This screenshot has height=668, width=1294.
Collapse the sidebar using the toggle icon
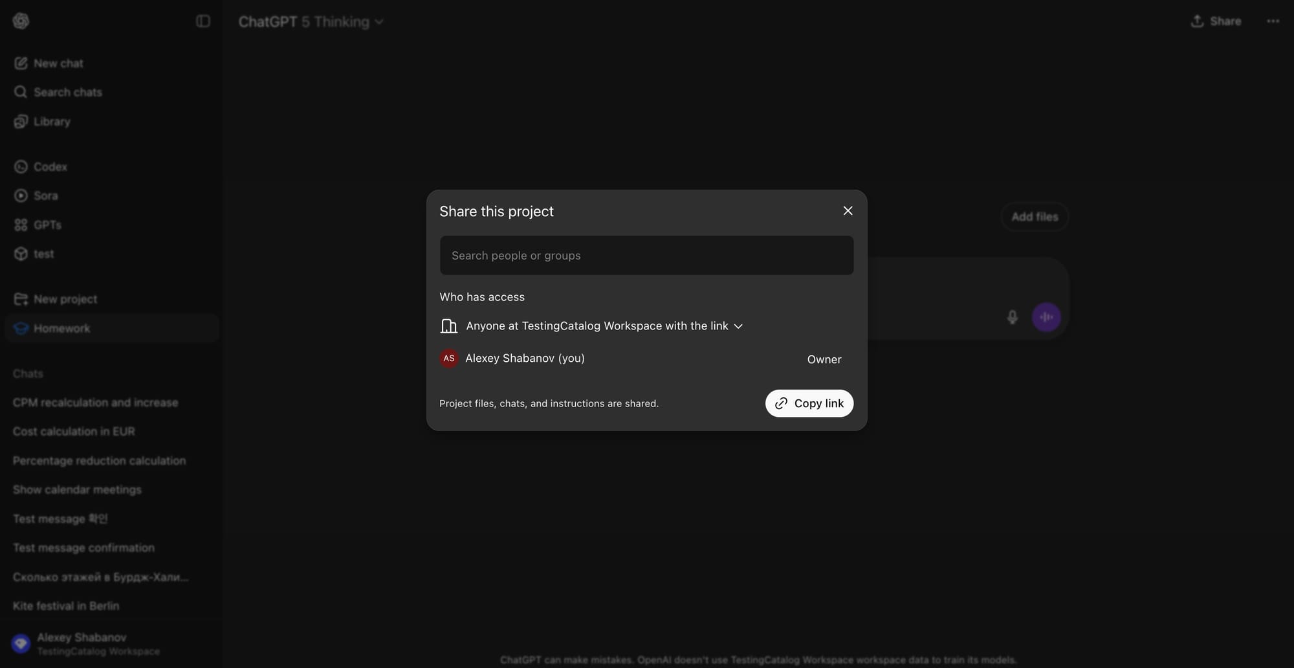[x=203, y=21]
